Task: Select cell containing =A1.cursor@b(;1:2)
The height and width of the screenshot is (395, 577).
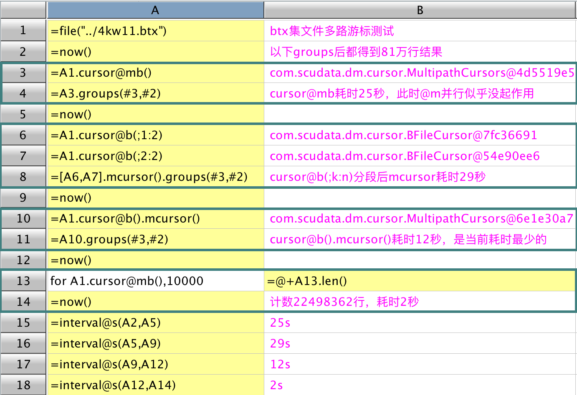Action: tap(156, 135)
